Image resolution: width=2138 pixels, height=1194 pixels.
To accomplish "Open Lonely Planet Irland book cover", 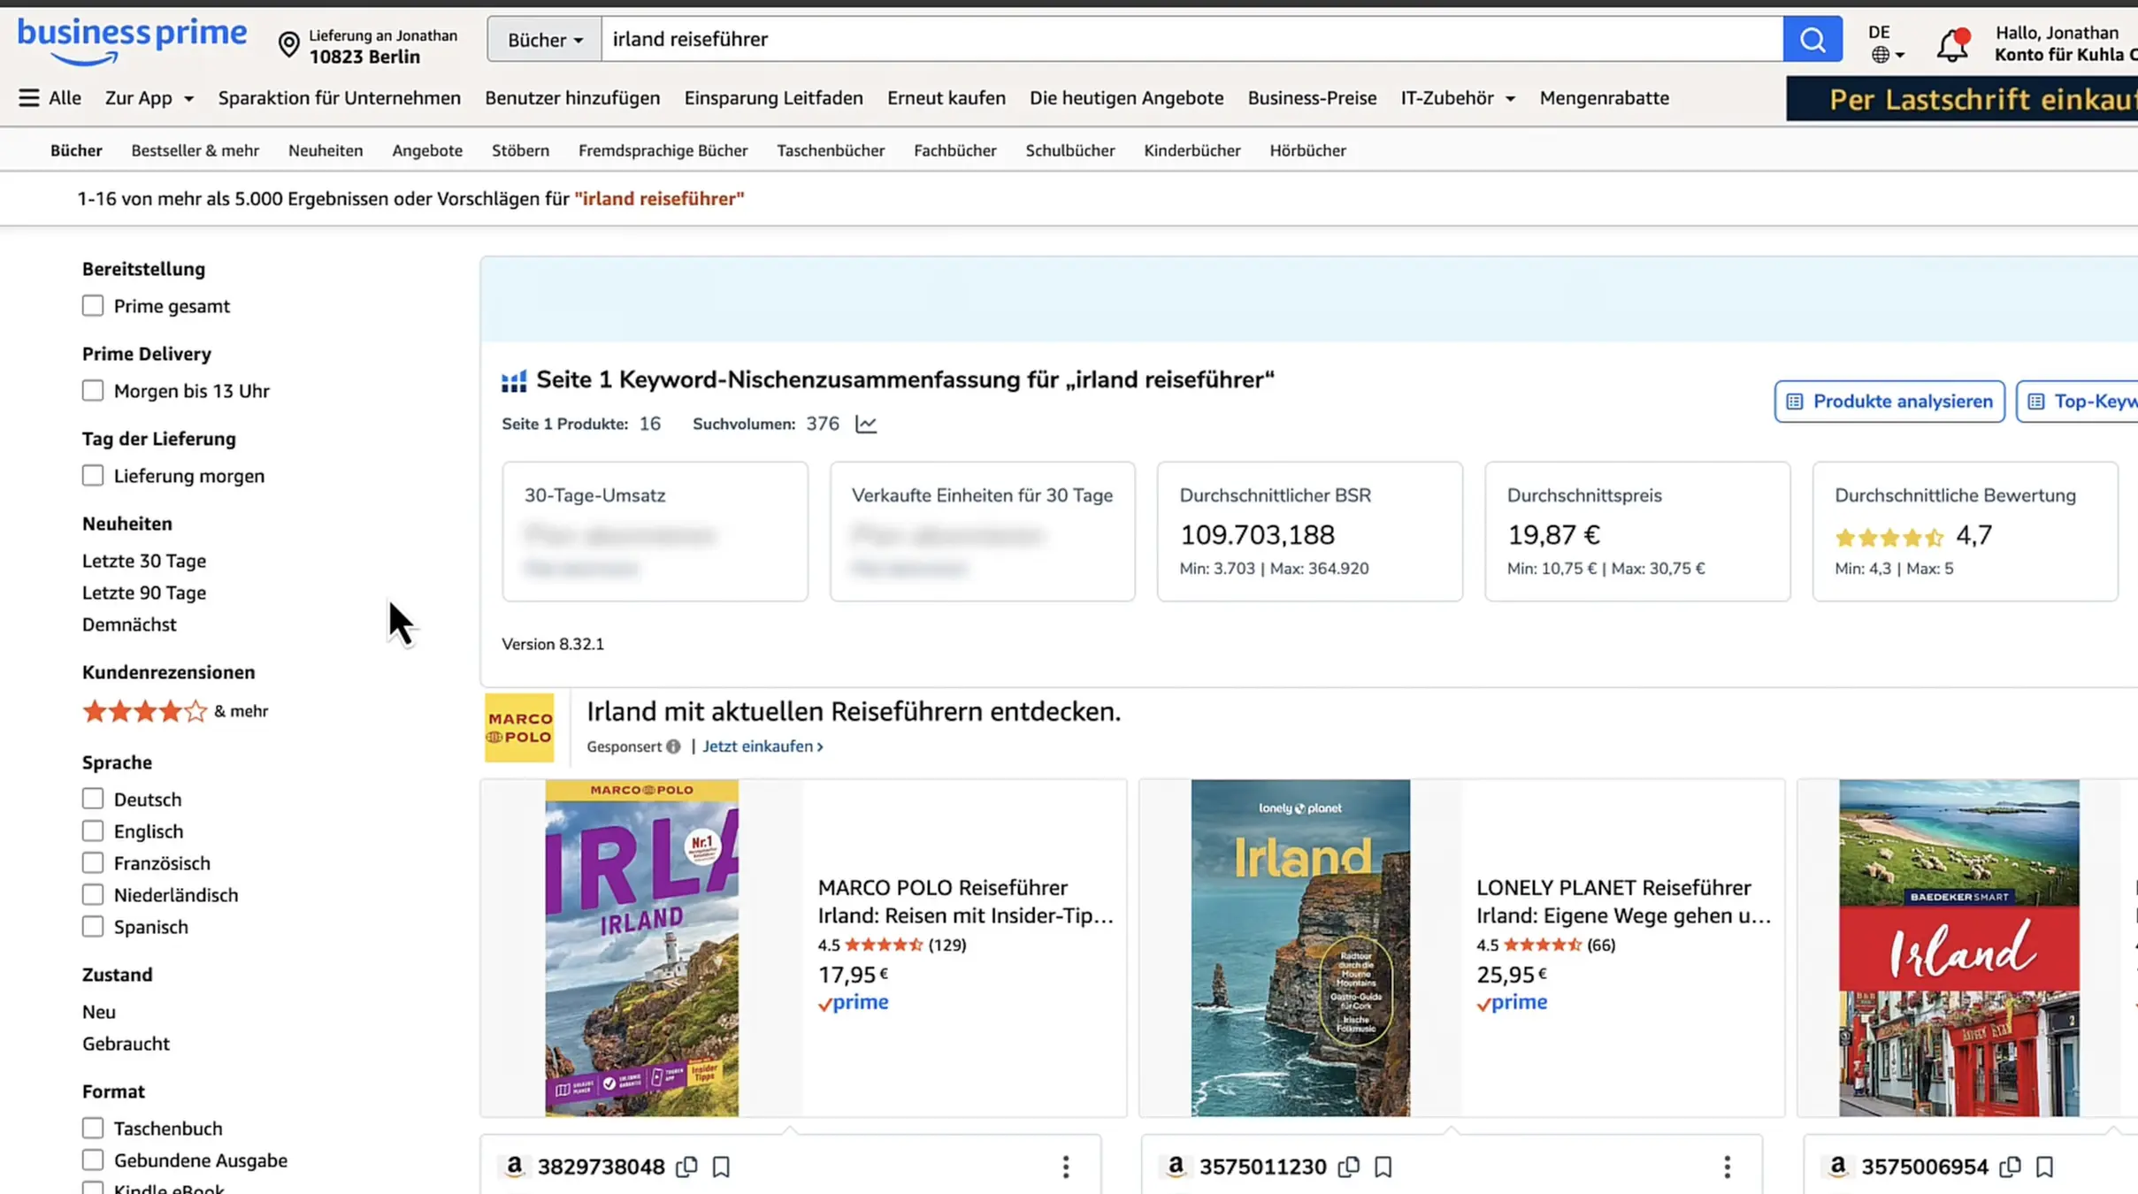I will 1300,947.
